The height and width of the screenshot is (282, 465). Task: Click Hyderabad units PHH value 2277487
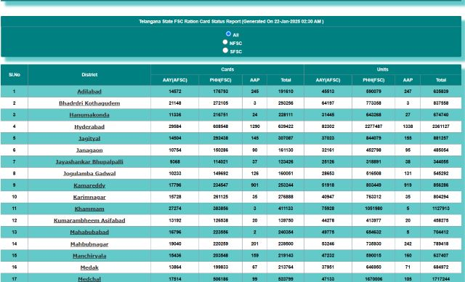[373, 126]
